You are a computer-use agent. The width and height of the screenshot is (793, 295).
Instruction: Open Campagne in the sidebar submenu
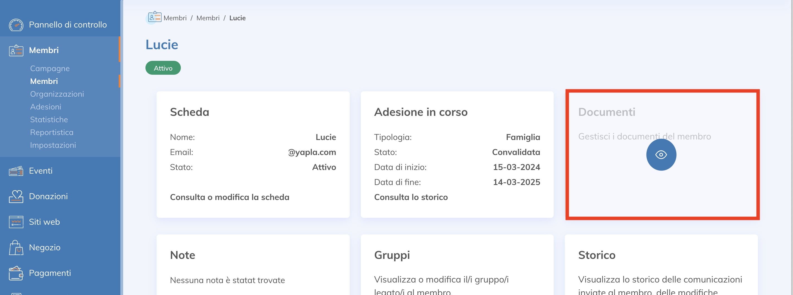50,68
